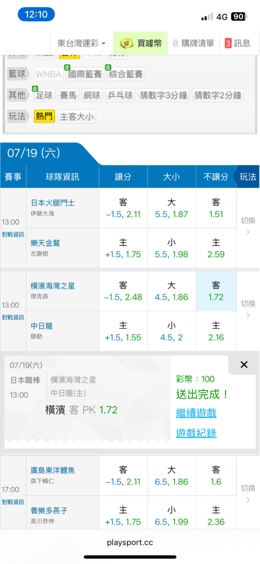260x564 pixels.
Task: Open 對戰資訊 for 日本火腿鬥士 game
Action: tap(13, 234)
